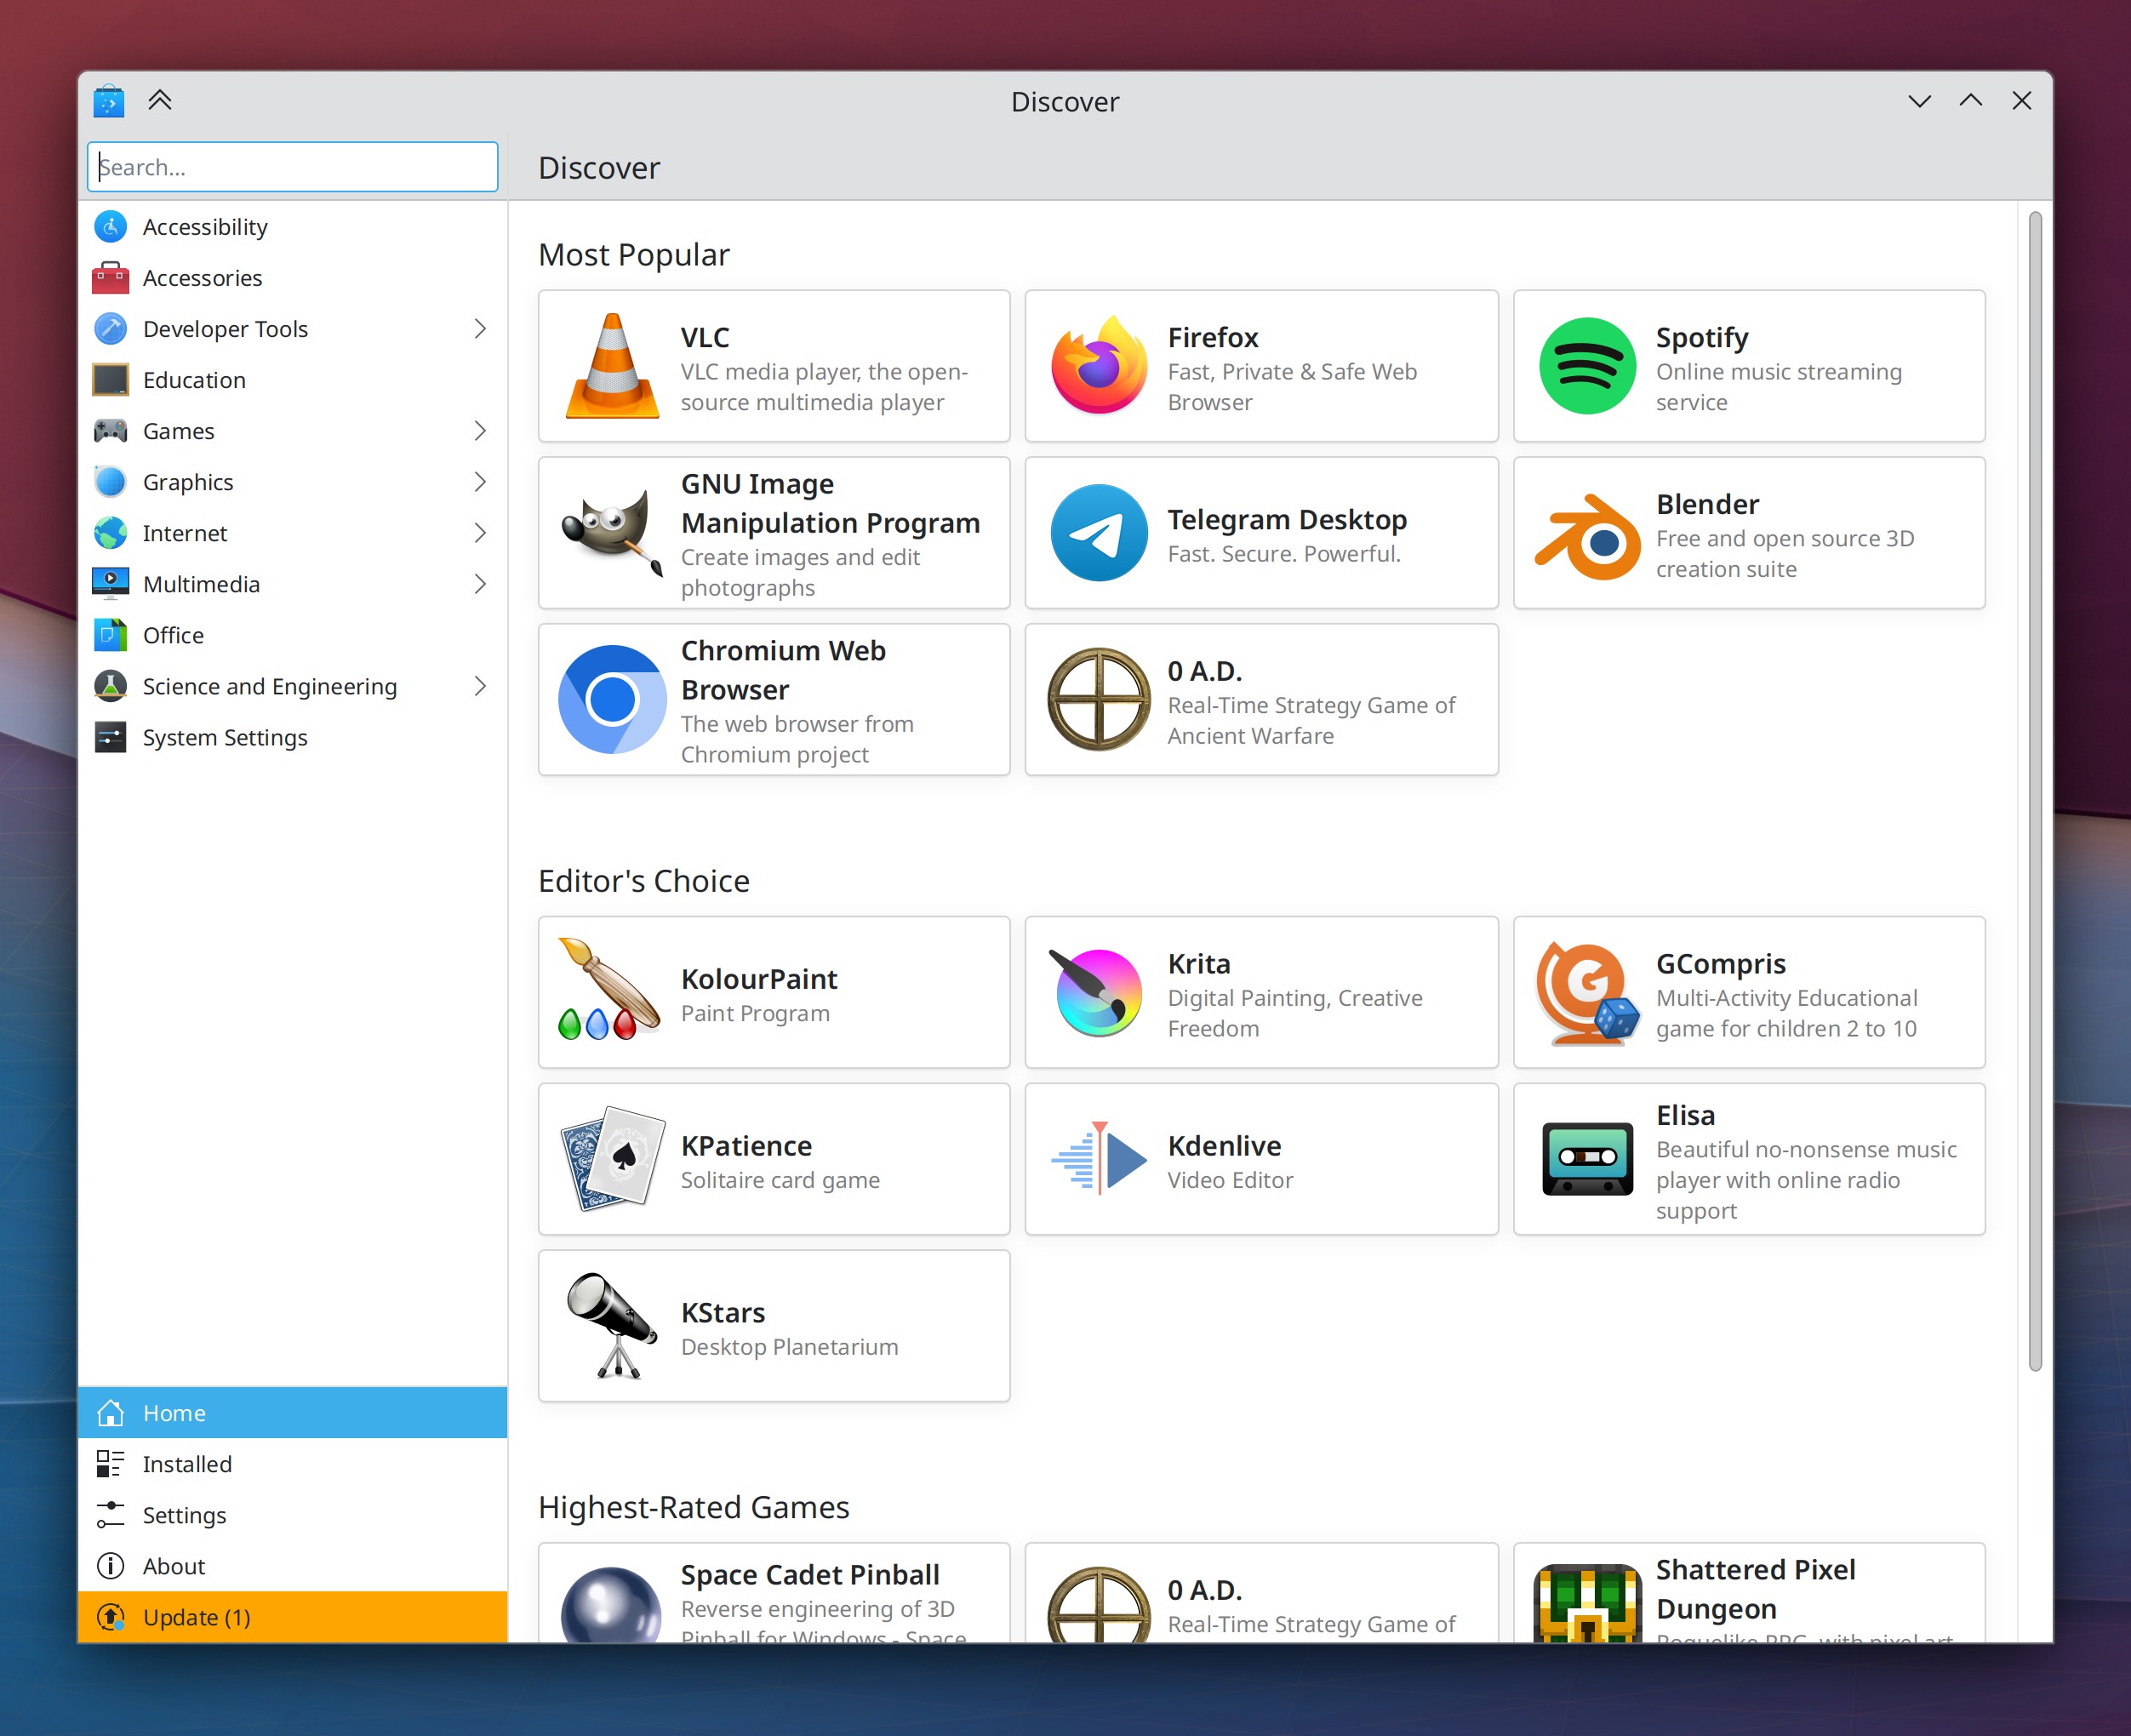
Task: Select the Spotify green logo icon
Action: (1586, 366)
